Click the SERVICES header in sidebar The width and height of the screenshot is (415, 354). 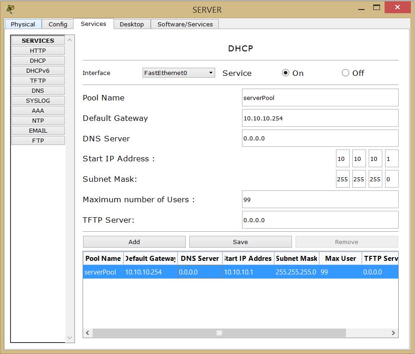[38, 40]
